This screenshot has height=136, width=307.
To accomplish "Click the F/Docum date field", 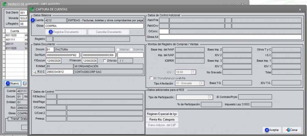I will [54, 61].
